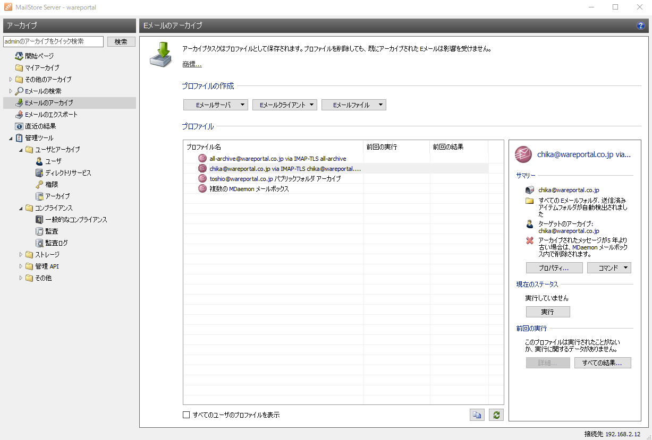Open the Eメールサーバ dropdown
The height and width of the screenshot is (440, 652).
coord(216,105)
